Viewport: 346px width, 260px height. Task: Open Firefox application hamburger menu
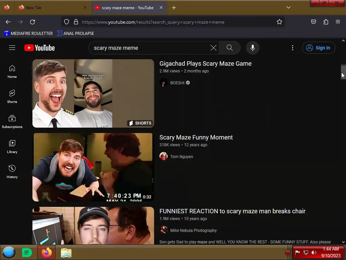point(338,22)
